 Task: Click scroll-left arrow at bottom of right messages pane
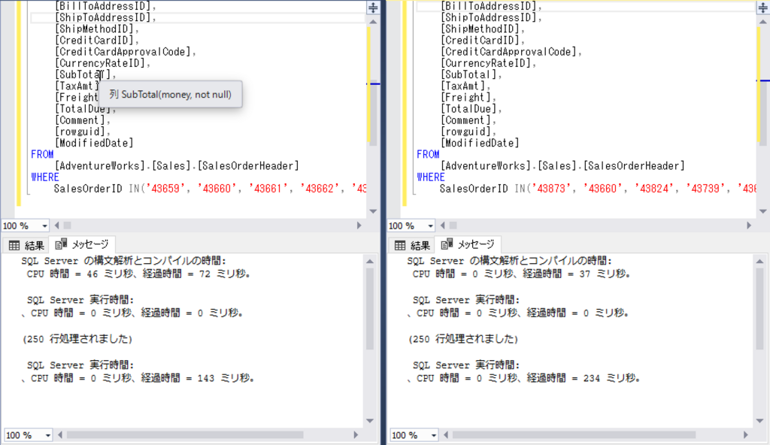click(x=447, y=435)
